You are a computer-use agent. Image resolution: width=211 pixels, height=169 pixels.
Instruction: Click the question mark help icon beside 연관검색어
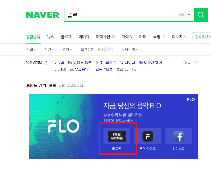coord(46,62)
